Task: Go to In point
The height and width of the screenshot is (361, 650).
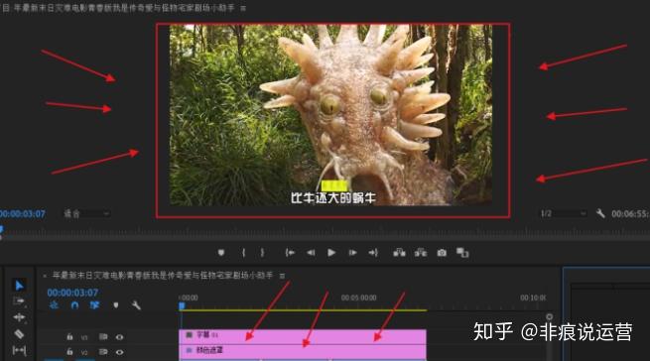Action: [x=290, y=253]
